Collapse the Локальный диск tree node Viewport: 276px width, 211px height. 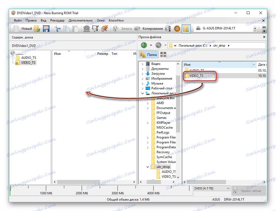pos(143,94)
